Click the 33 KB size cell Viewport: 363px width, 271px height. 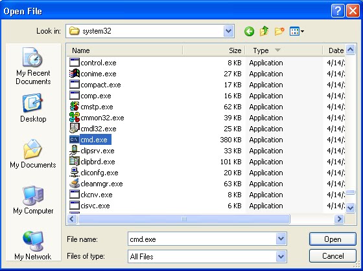233,151
